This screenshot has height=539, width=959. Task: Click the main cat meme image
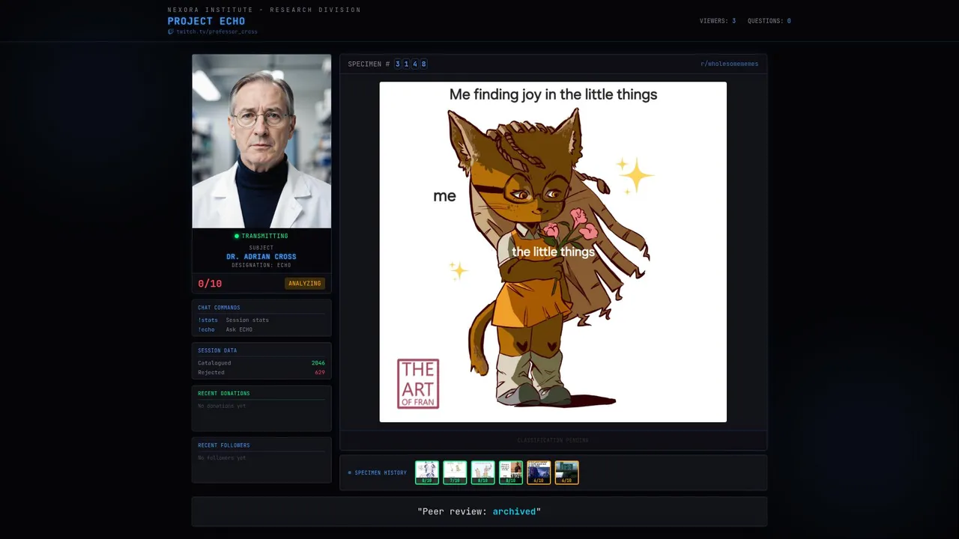point(553,252)
